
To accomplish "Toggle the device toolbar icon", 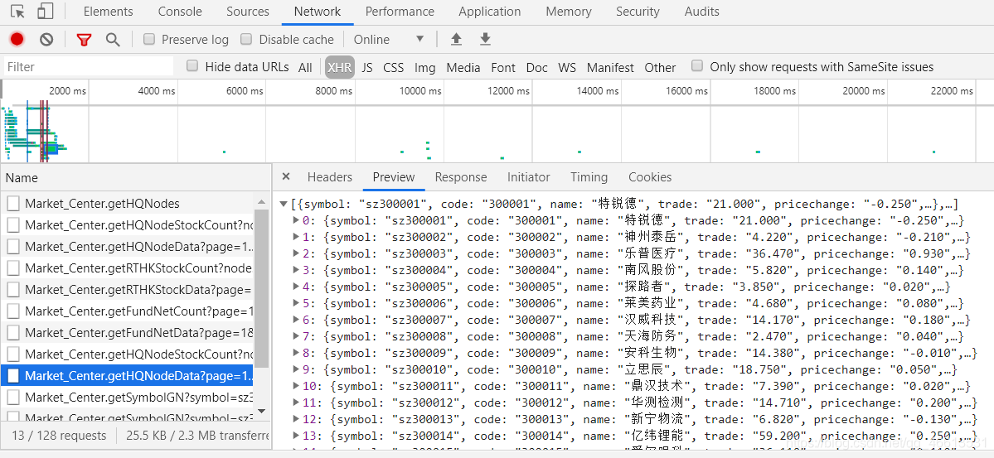I will coord(45,12).
